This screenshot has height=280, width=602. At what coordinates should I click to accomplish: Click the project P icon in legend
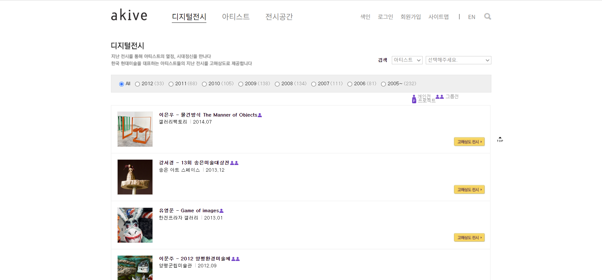tap(414, 101)
